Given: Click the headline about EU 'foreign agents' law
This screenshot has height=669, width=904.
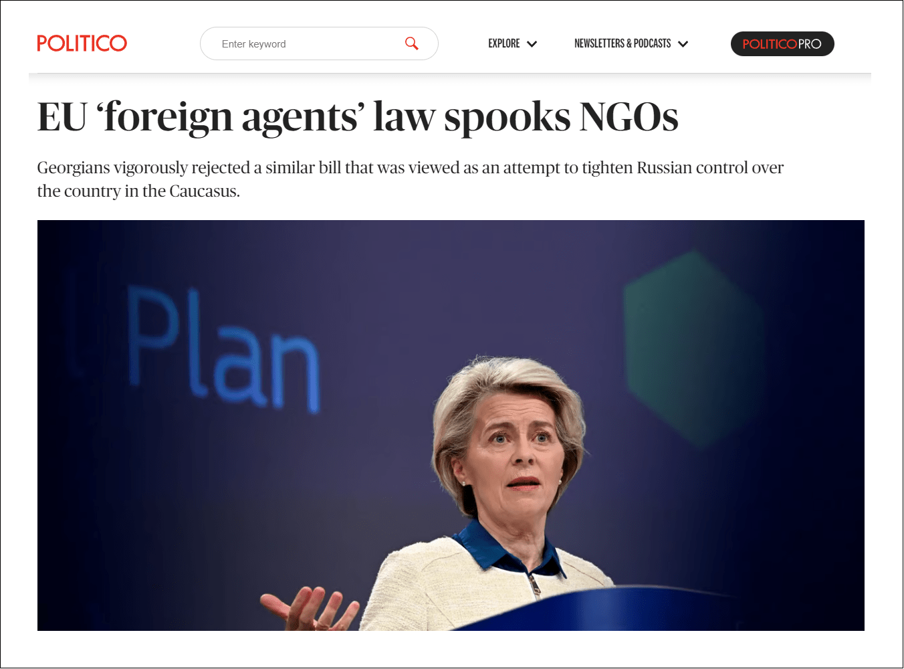Looking at the screenshot, I should pos(358,116).
